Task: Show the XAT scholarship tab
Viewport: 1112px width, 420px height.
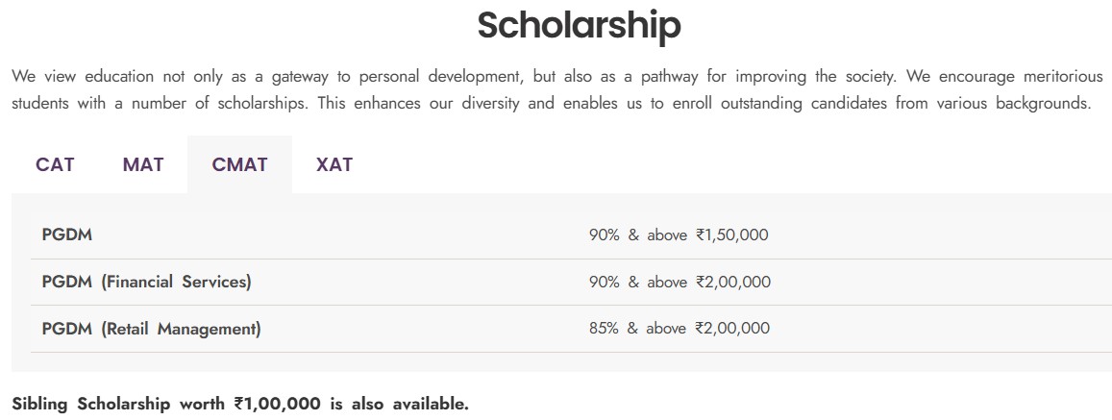Action: (334, 164)
